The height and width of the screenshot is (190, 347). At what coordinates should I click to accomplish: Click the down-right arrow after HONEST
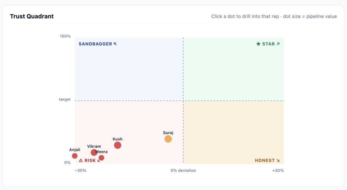pos(278,160)
